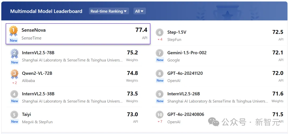This screenshot has width=289, height=134.
Task: Click the down 7 rank change indicator
Action: (160, 122)
